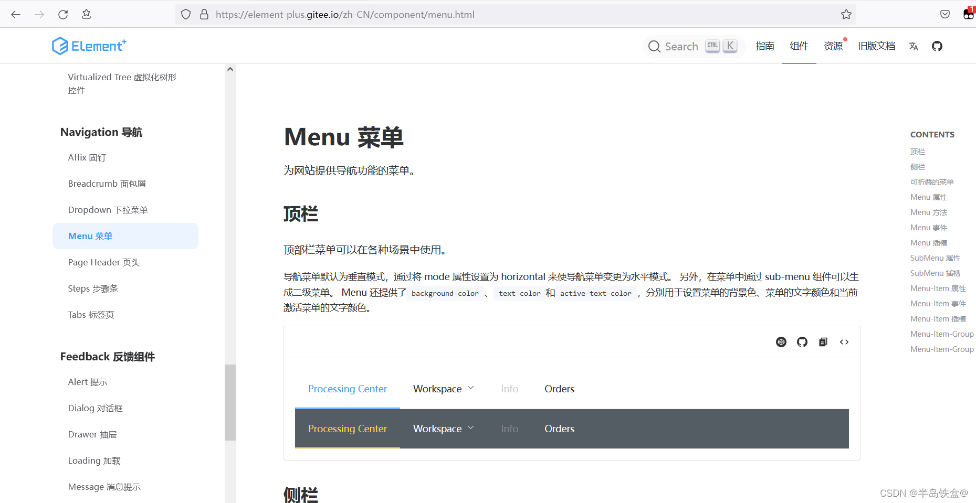Jump to 可折叠的菜单 in the contents list
The height and width of the screenshot is (503, 976).
tap(932, 182)
